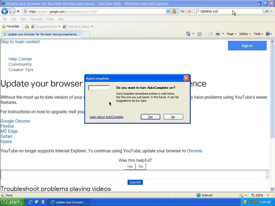This screenshot has height=206, width=275.
Task: Open Suggested Sites dropdown
Action: pyautogui.click(x=46, y=27)
